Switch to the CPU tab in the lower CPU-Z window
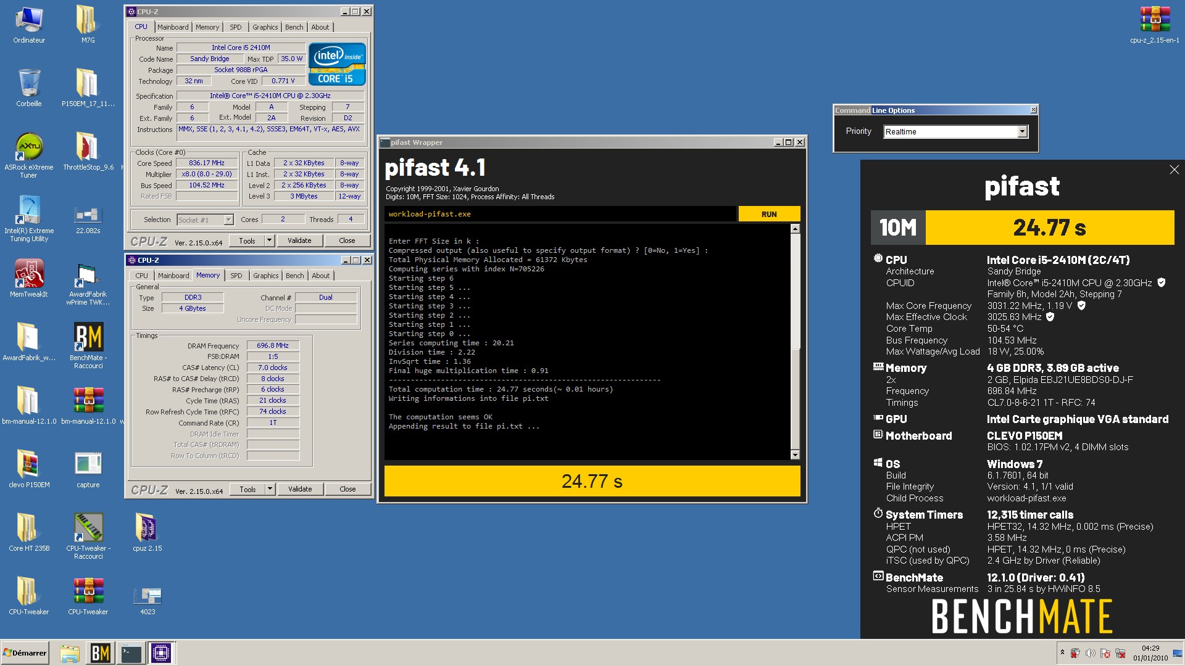This screenshot has height=666, width=1185. coord(141,276)
